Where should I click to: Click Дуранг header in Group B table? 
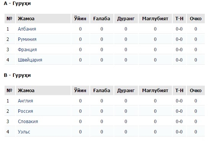126,91
